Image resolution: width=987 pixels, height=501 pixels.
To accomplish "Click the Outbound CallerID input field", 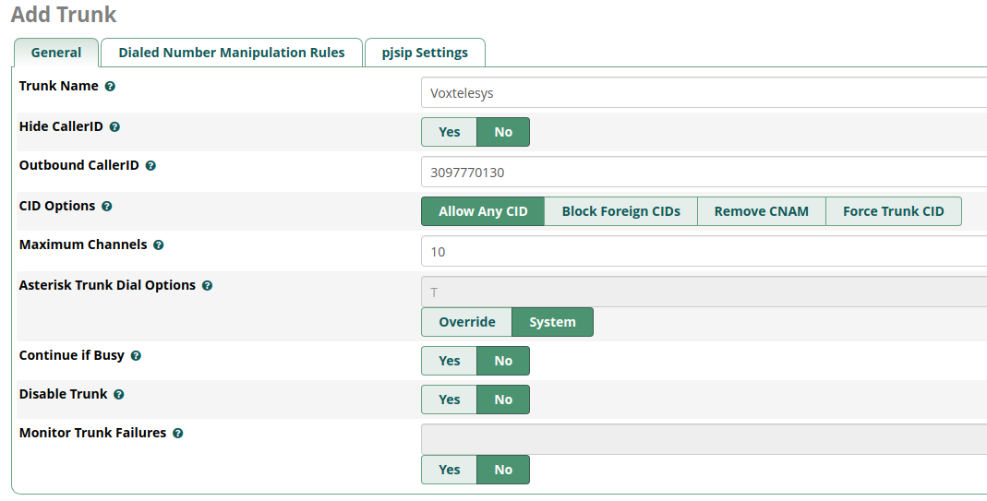I will tap(704, 172).
